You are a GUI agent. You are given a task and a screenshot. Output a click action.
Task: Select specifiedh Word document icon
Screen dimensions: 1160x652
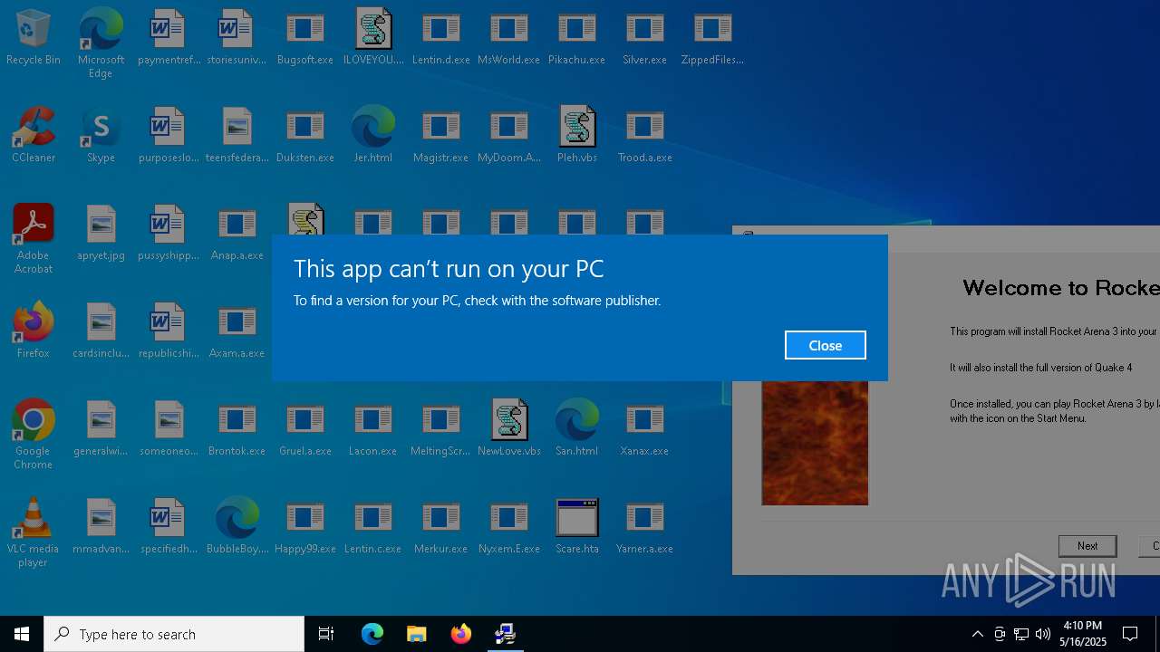coord(169,527)
